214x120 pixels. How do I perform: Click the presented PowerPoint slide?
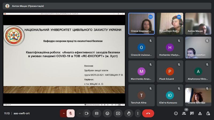pos(64,59)
